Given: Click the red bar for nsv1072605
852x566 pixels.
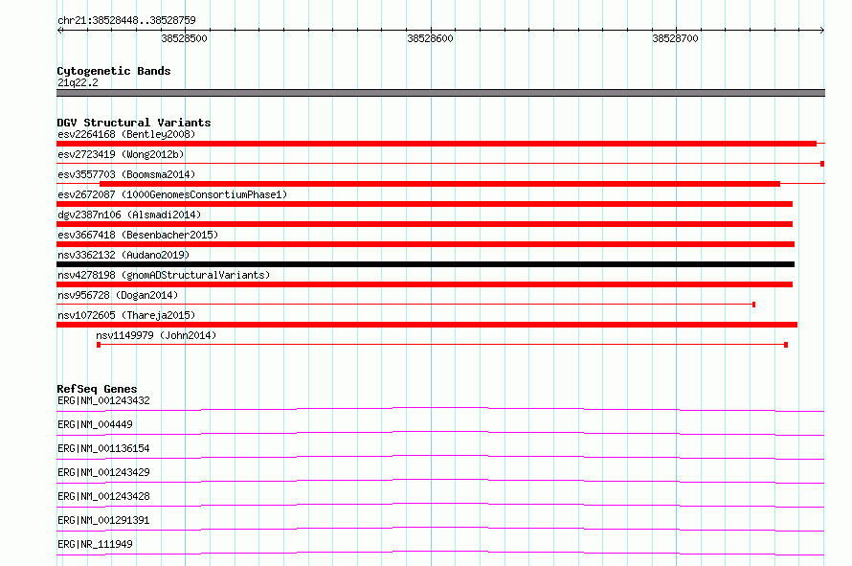Looking at the screenshot, I should tap(427, 325).
